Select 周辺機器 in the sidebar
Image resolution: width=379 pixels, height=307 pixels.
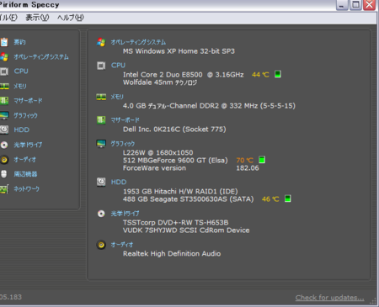[x=25, y=174]
